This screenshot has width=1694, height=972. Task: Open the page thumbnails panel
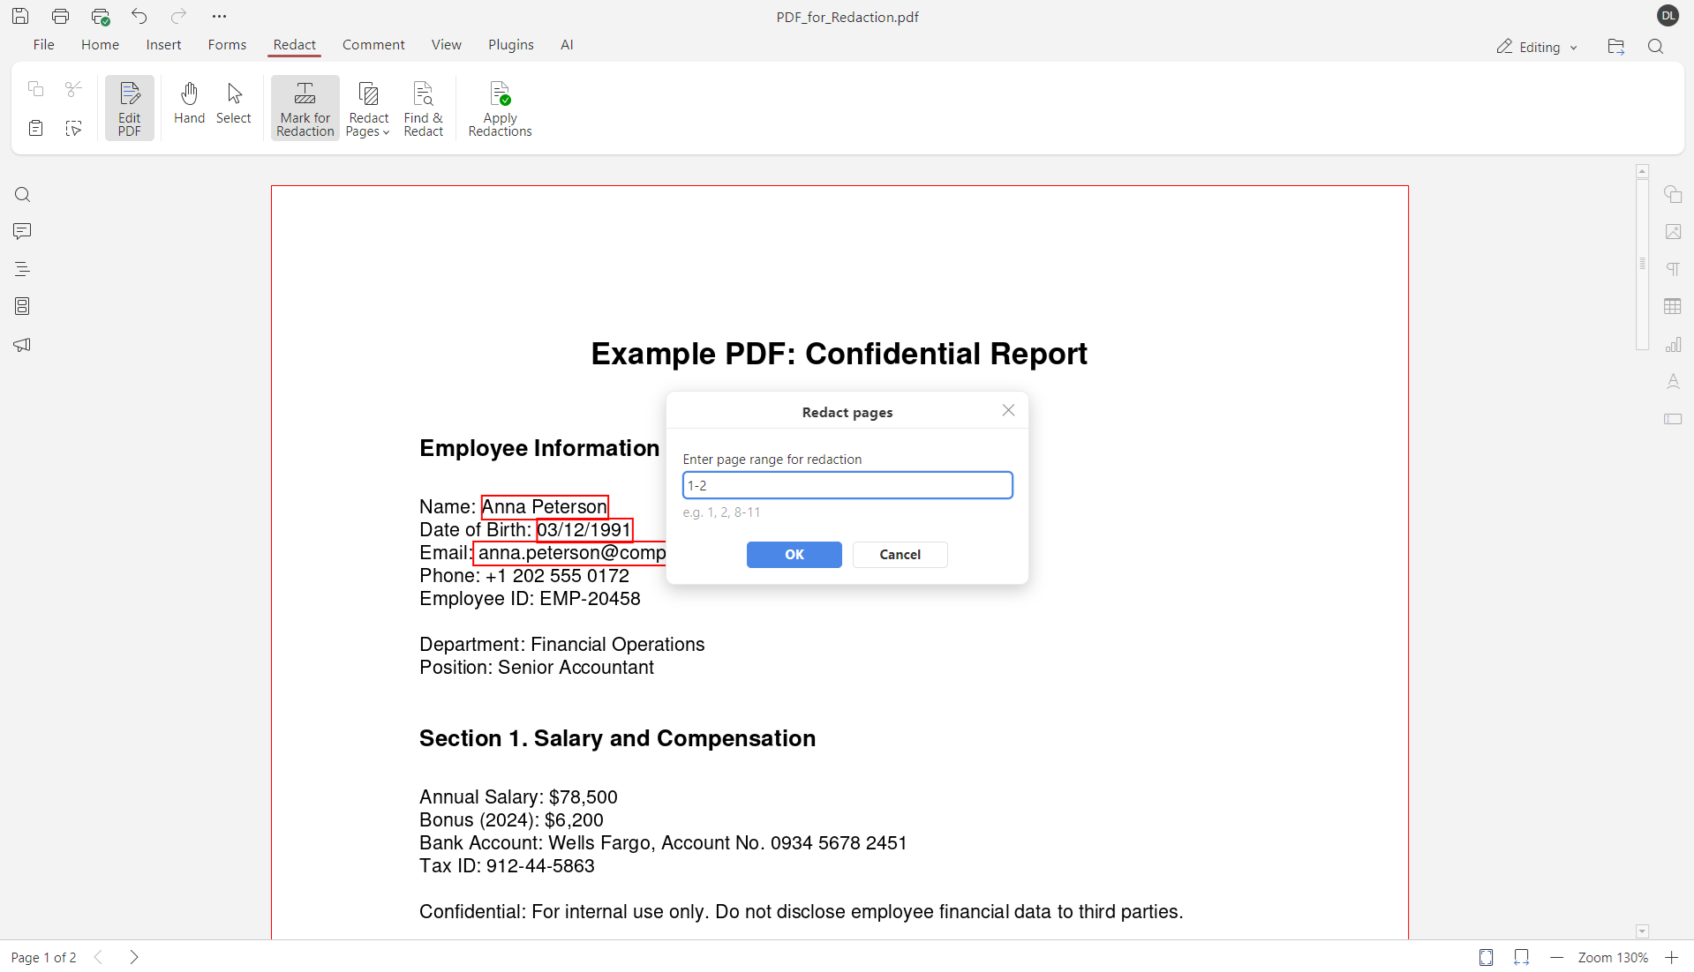point(22,306)
